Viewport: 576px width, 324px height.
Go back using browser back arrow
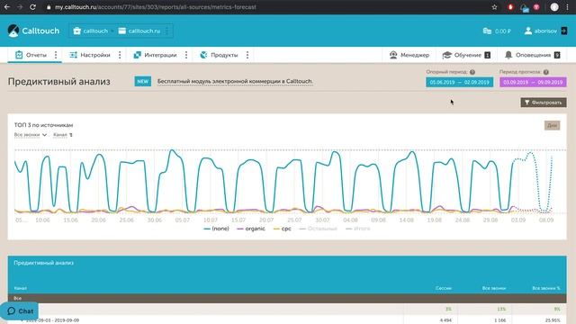7,7
